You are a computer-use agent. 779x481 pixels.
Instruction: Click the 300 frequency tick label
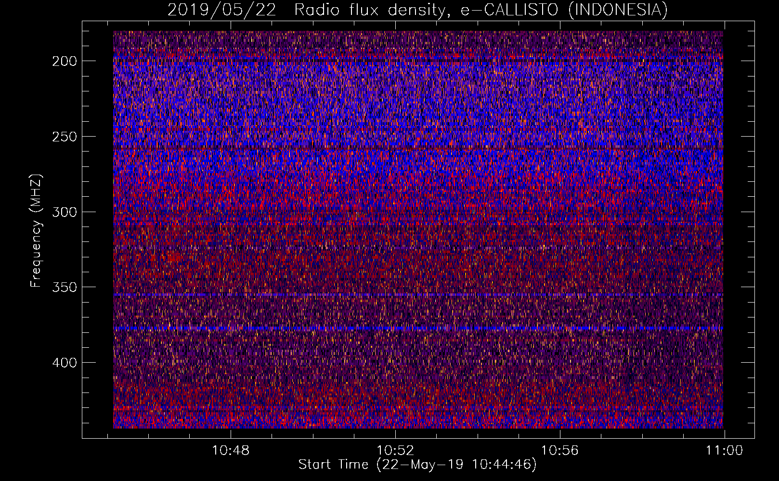click(65, 212)
